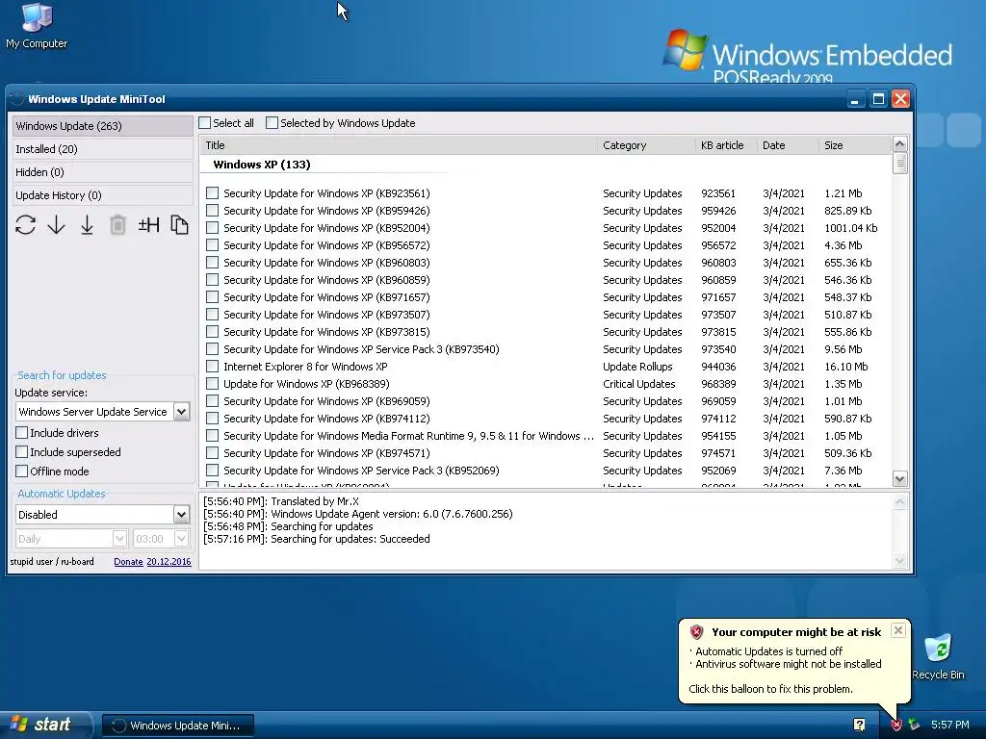The width and height of the screenshot is (986, 739).
Task: Select Security Update KB969059 row title
Action: pyautogui.click(x=326, y=401)
